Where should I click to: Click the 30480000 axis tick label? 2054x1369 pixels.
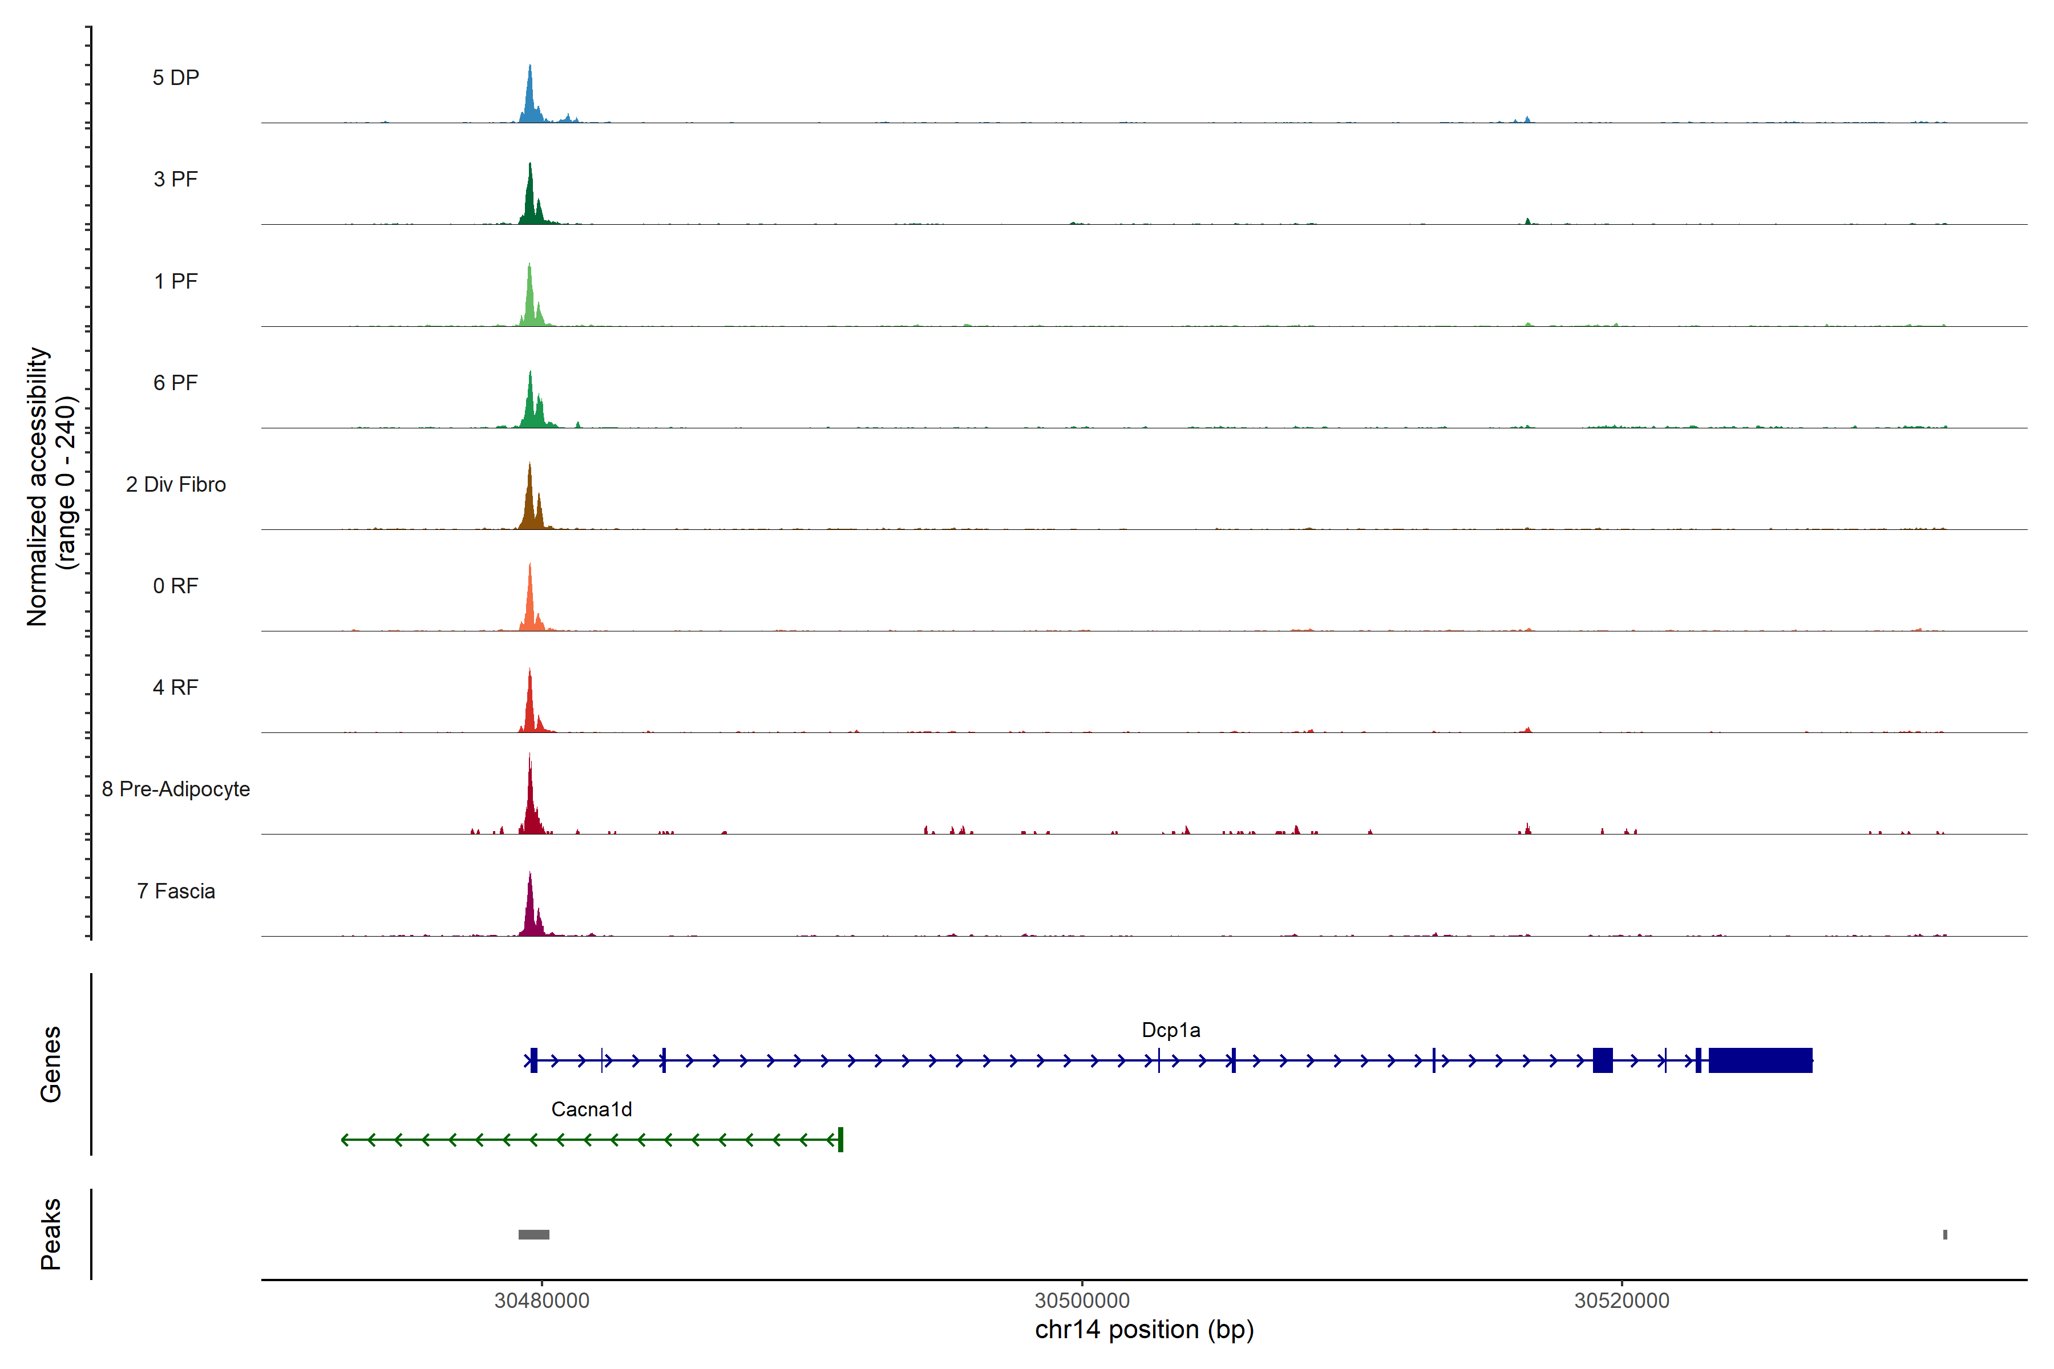pyautogui.click(x=541, y=1300)
